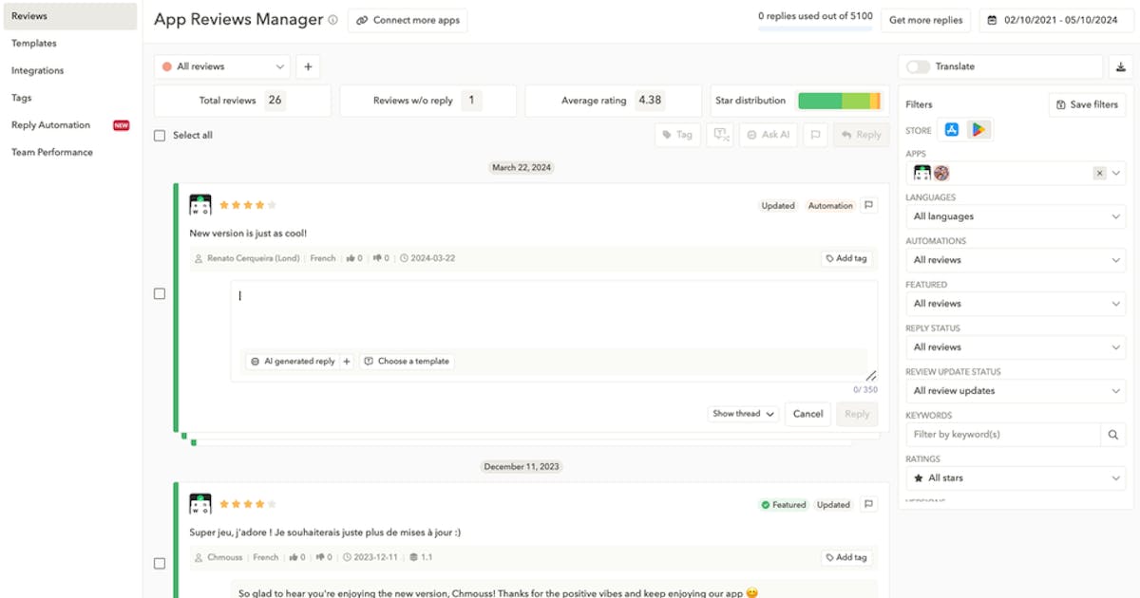The image size is (1140, 598).
Task: Click the plus icon beside All reviews
Action: point(308,67)
